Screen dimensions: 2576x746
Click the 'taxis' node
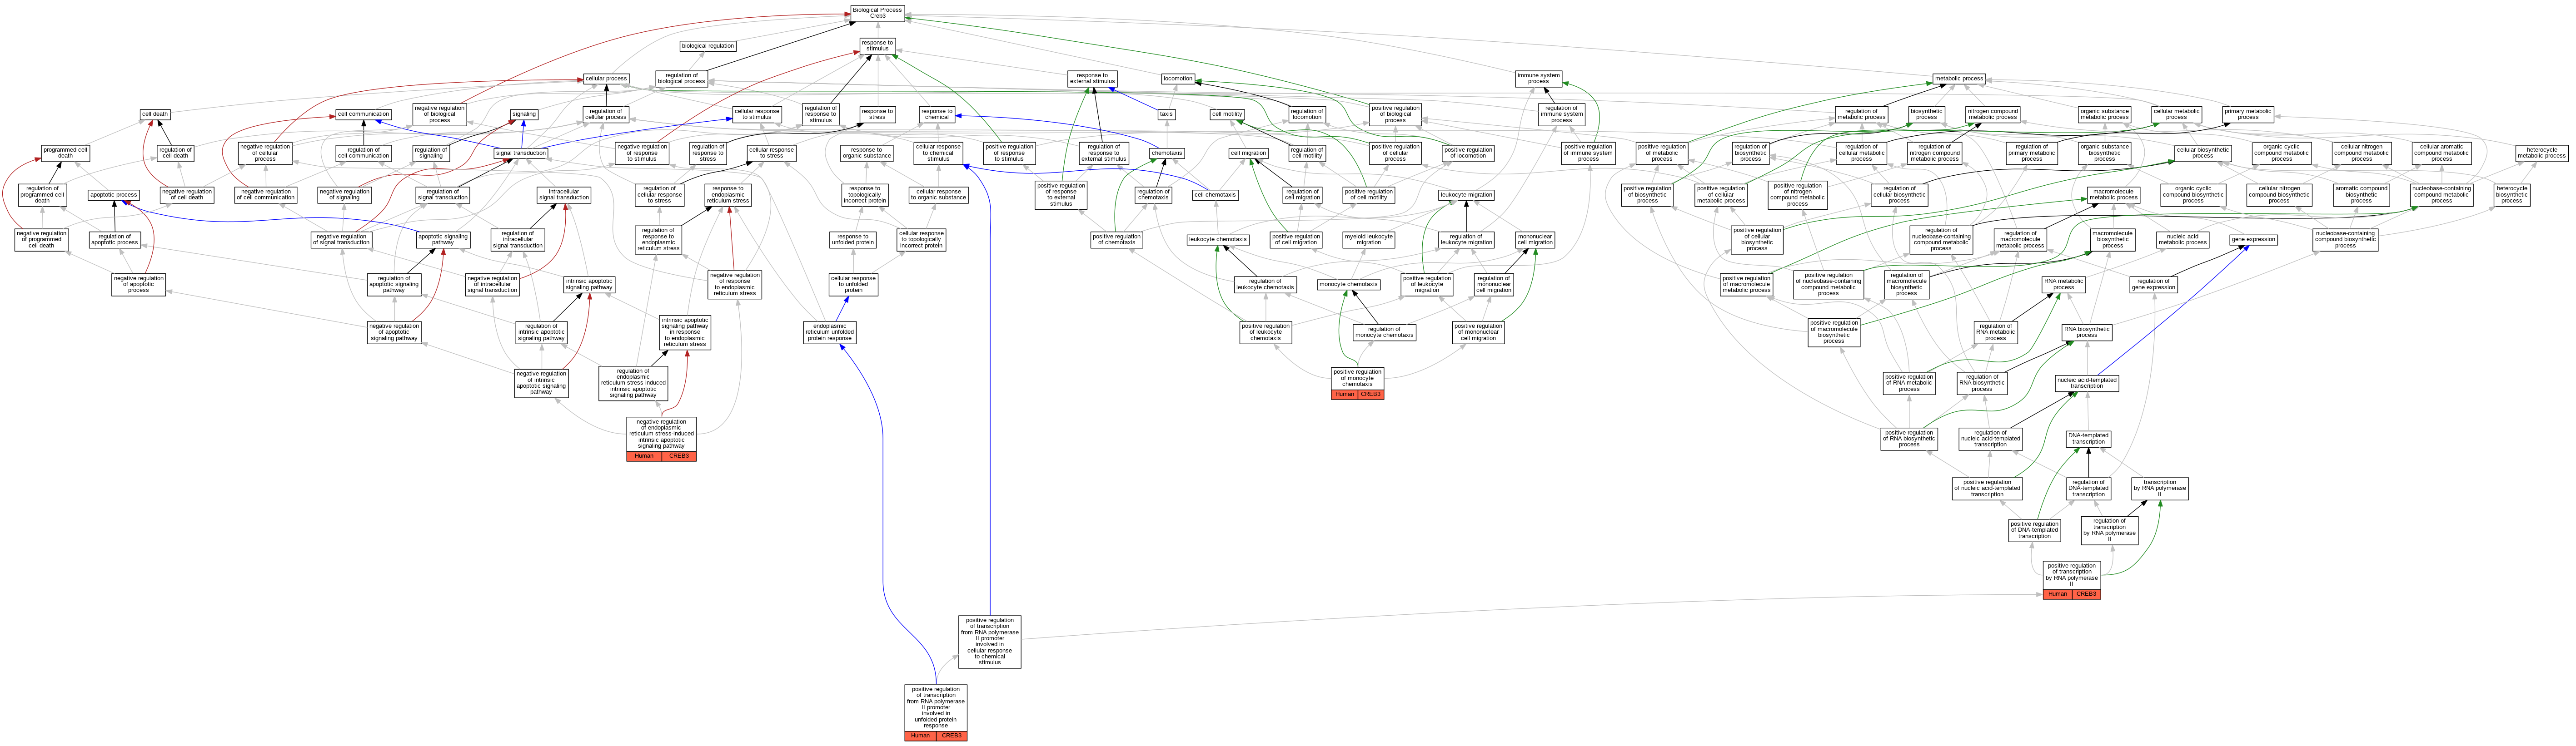point(1166,114)
